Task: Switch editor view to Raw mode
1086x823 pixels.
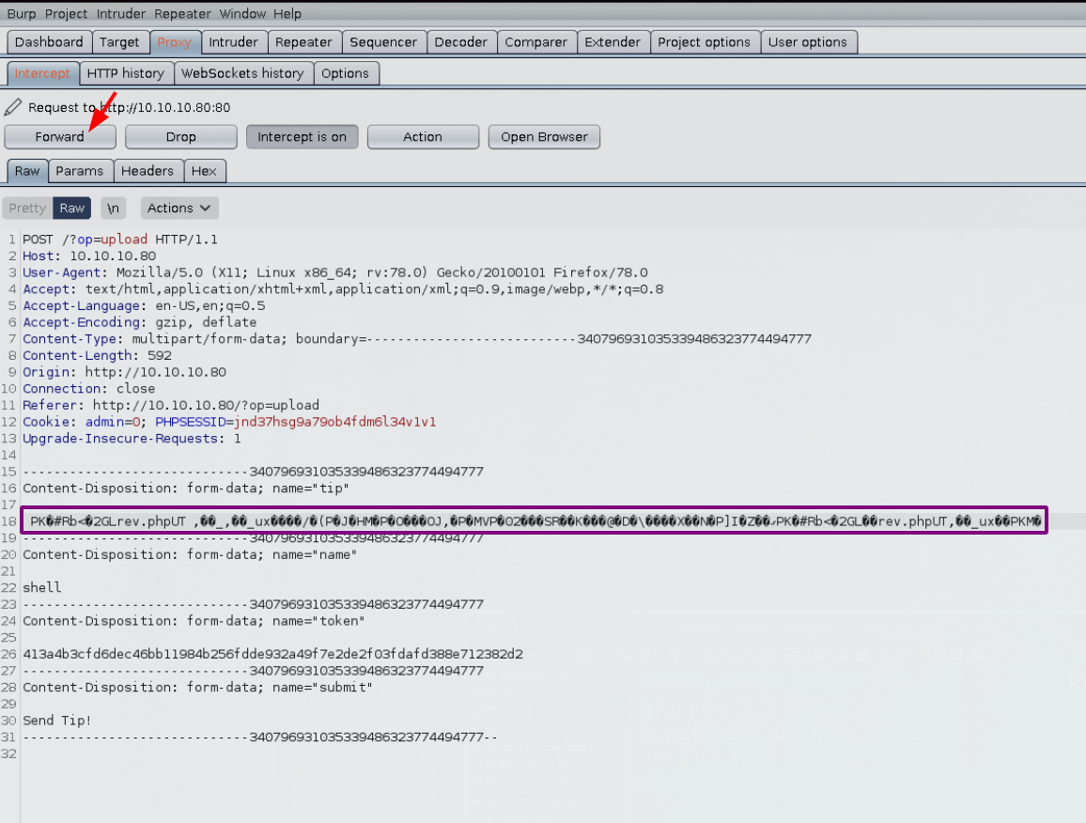Action: [x=72, y=208]
